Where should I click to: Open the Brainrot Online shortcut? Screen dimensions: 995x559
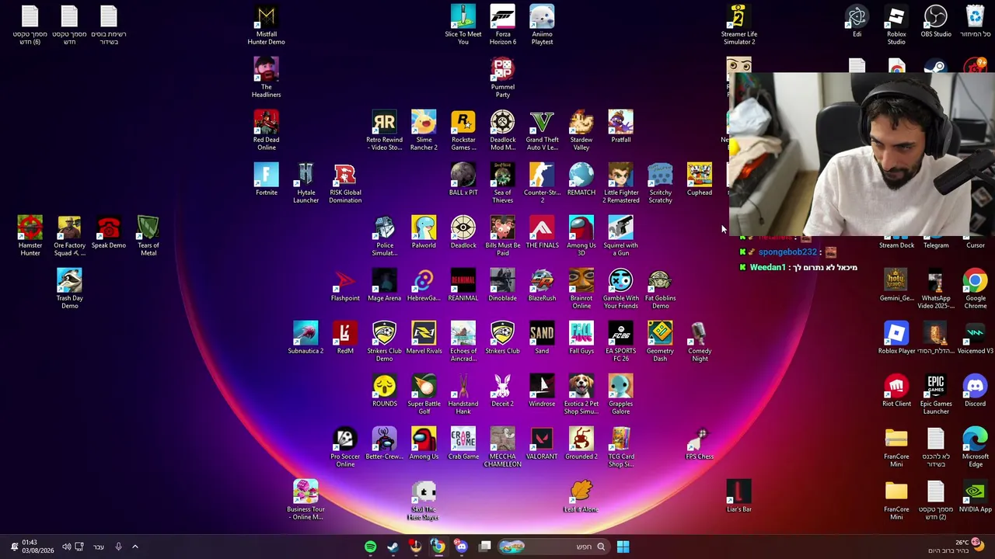coord(581,289)
